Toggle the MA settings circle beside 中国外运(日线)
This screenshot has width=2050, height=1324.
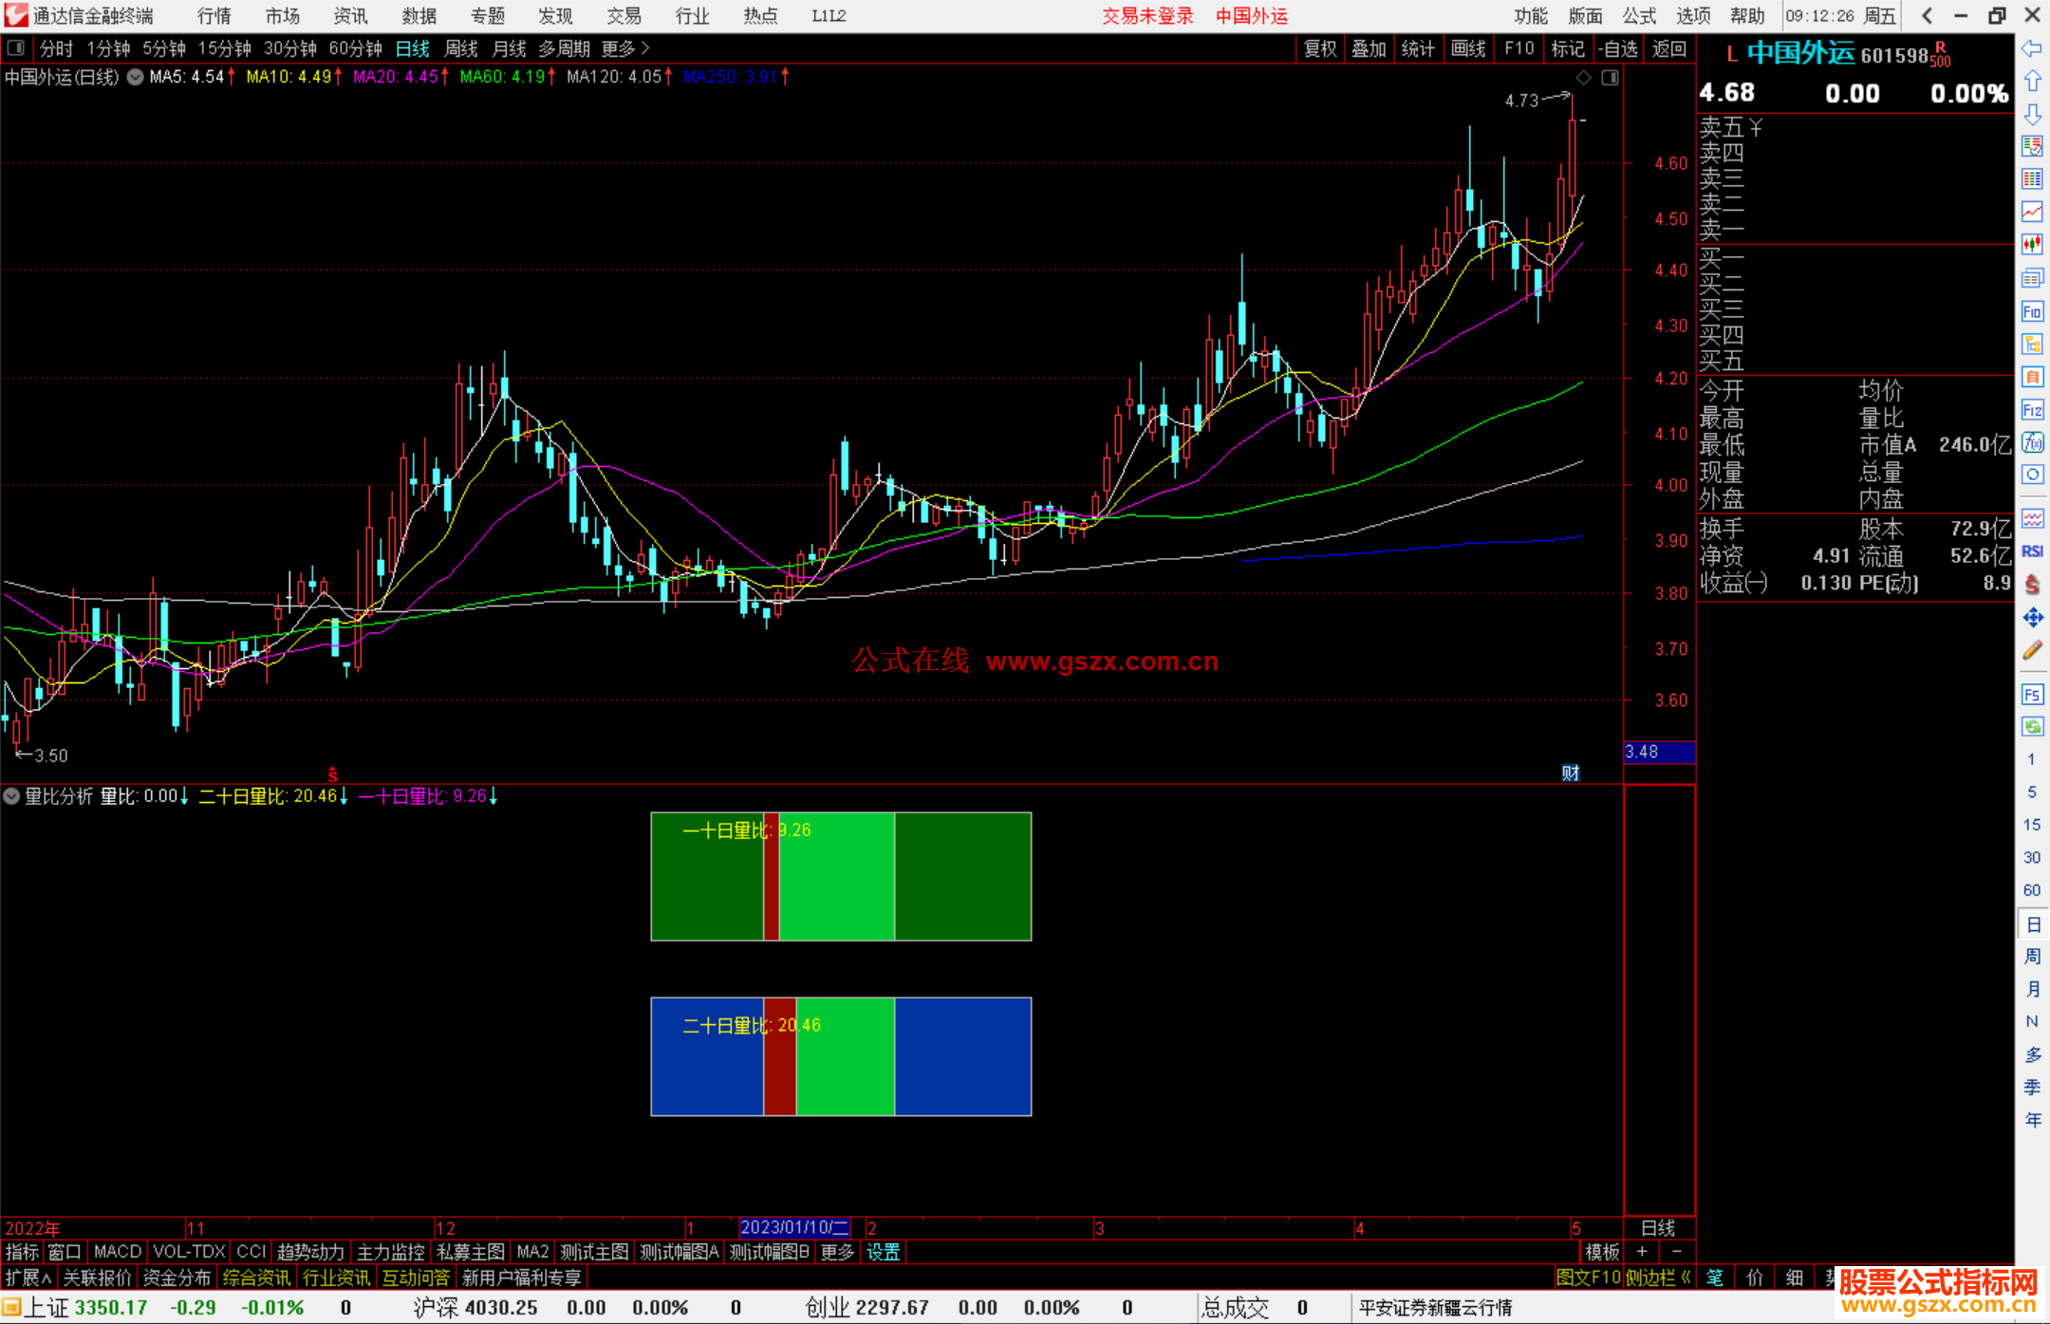tap(136, 77)
